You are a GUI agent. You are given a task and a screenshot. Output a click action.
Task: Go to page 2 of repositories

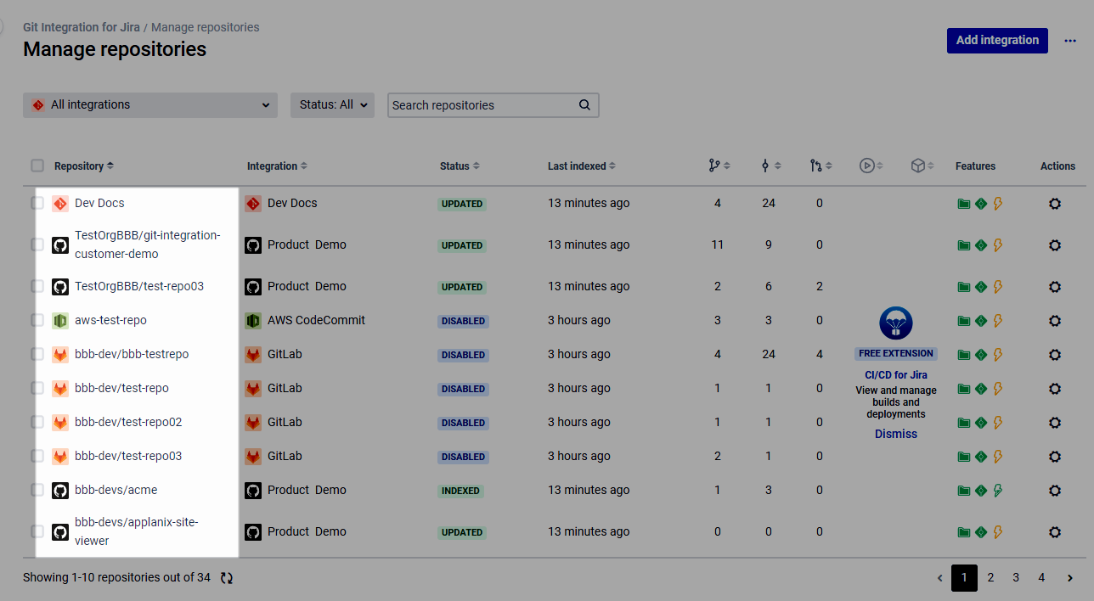pos(990,578)
